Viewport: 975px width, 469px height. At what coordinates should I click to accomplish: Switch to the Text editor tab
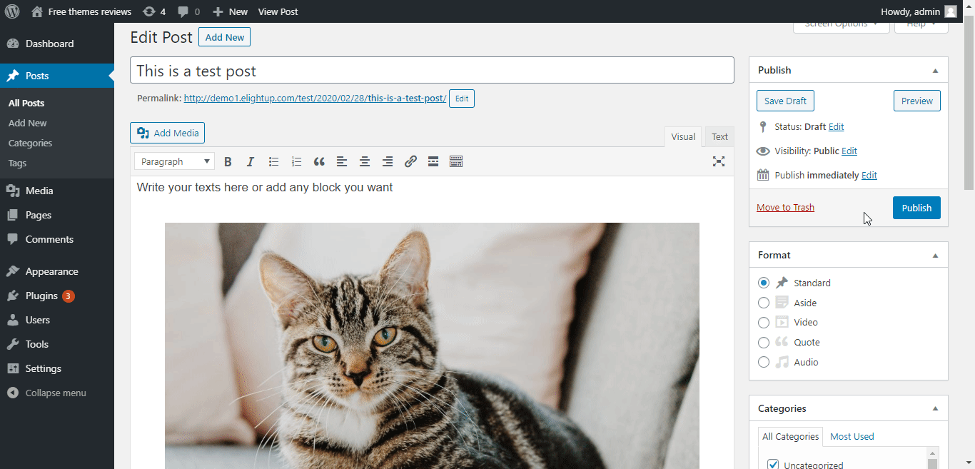coord(720,136)
